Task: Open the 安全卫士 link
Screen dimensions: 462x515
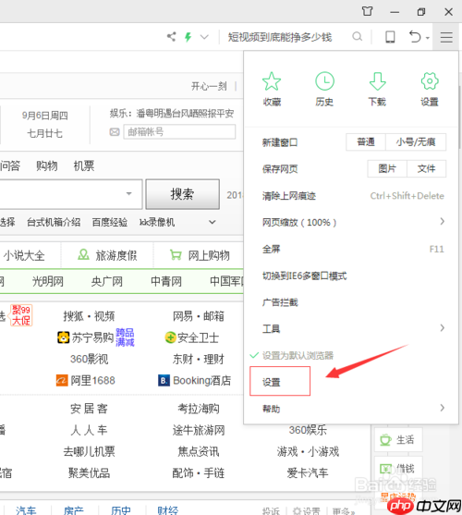Action: click(x=192, y=337)
